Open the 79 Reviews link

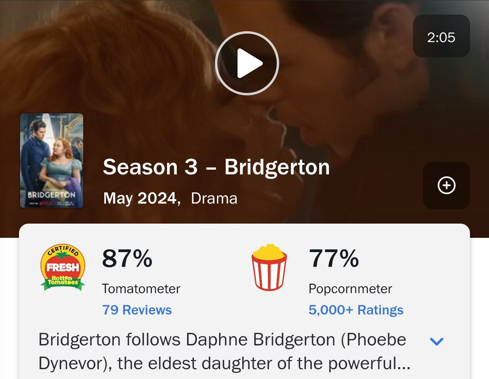point(137,310)
